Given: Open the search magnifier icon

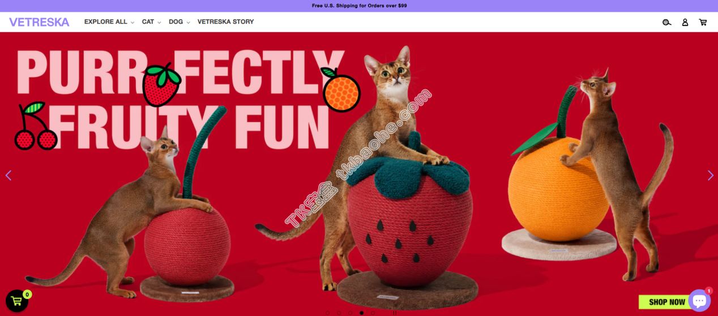Looking at the screenshot, I should click(x=667, y=22).
